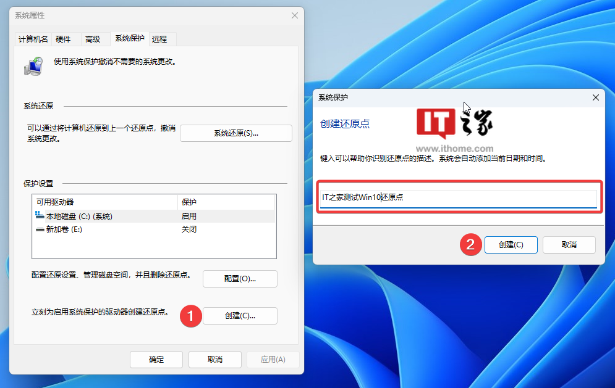
Task: Focus the restore point description field
Action: [x=459, y=198]
